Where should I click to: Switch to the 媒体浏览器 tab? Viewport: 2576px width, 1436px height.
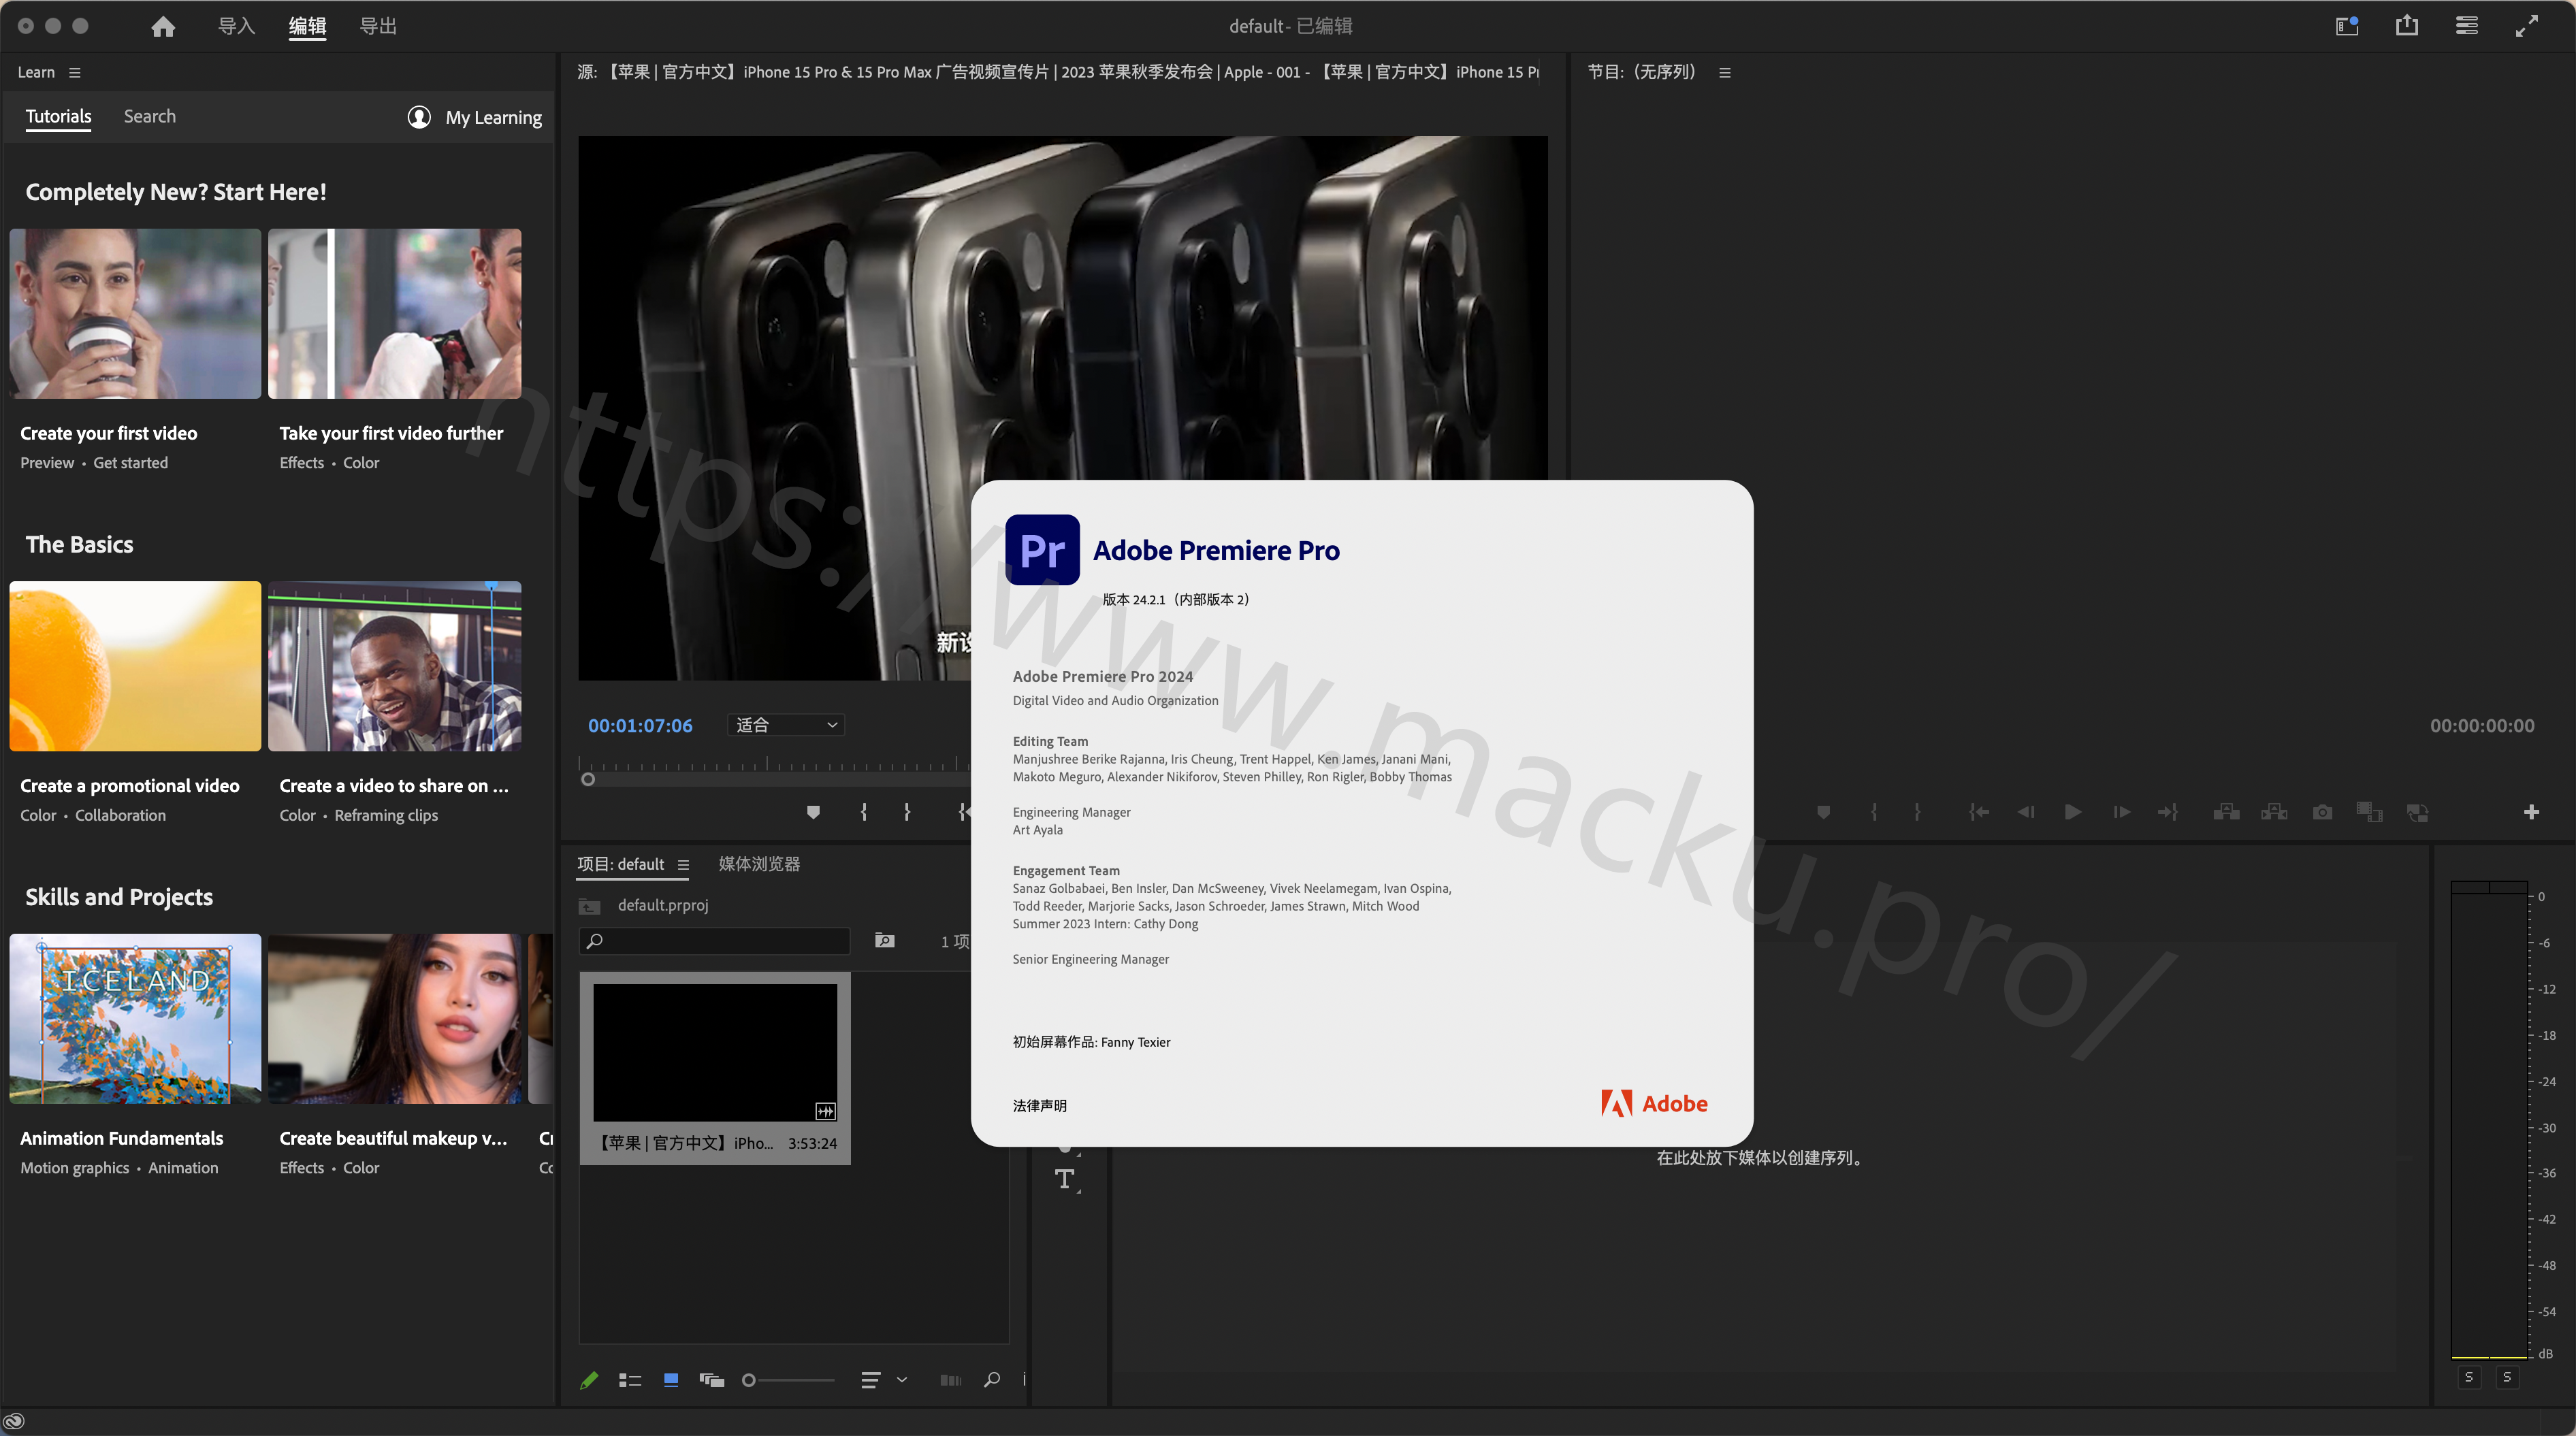tap(759, 864)
